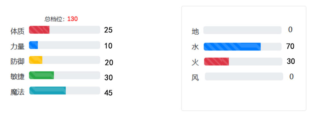Image resolution: width=314 pixels, height=119 pixels.
Task: Click the green 敏捷 progress bar
Action: click(x=64, y=75)
